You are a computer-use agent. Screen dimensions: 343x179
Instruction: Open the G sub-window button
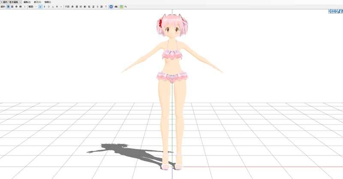[x=97, y=6]
